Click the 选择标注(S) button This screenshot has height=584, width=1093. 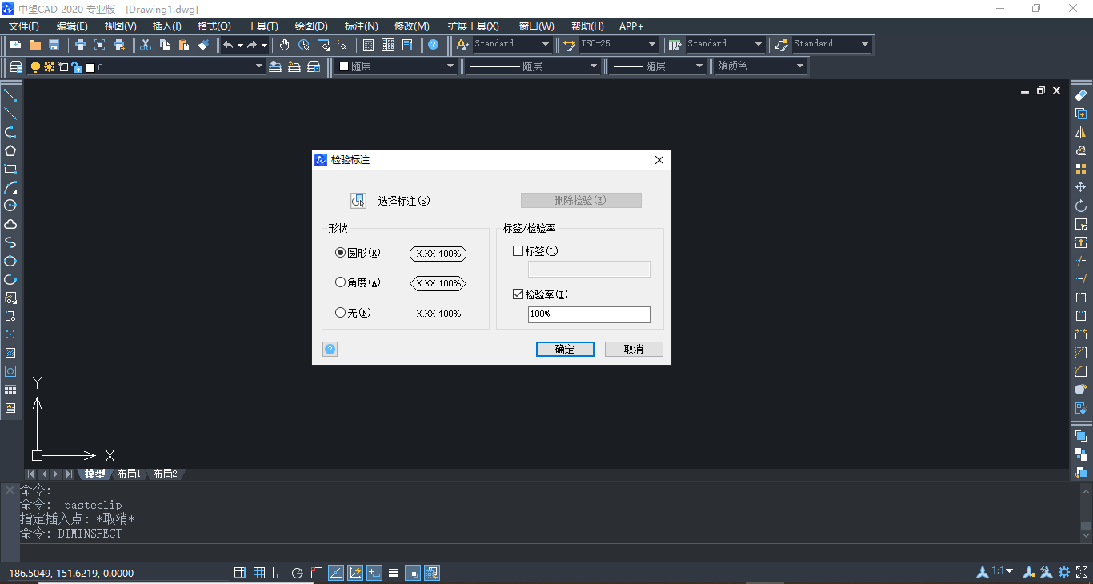358,200
